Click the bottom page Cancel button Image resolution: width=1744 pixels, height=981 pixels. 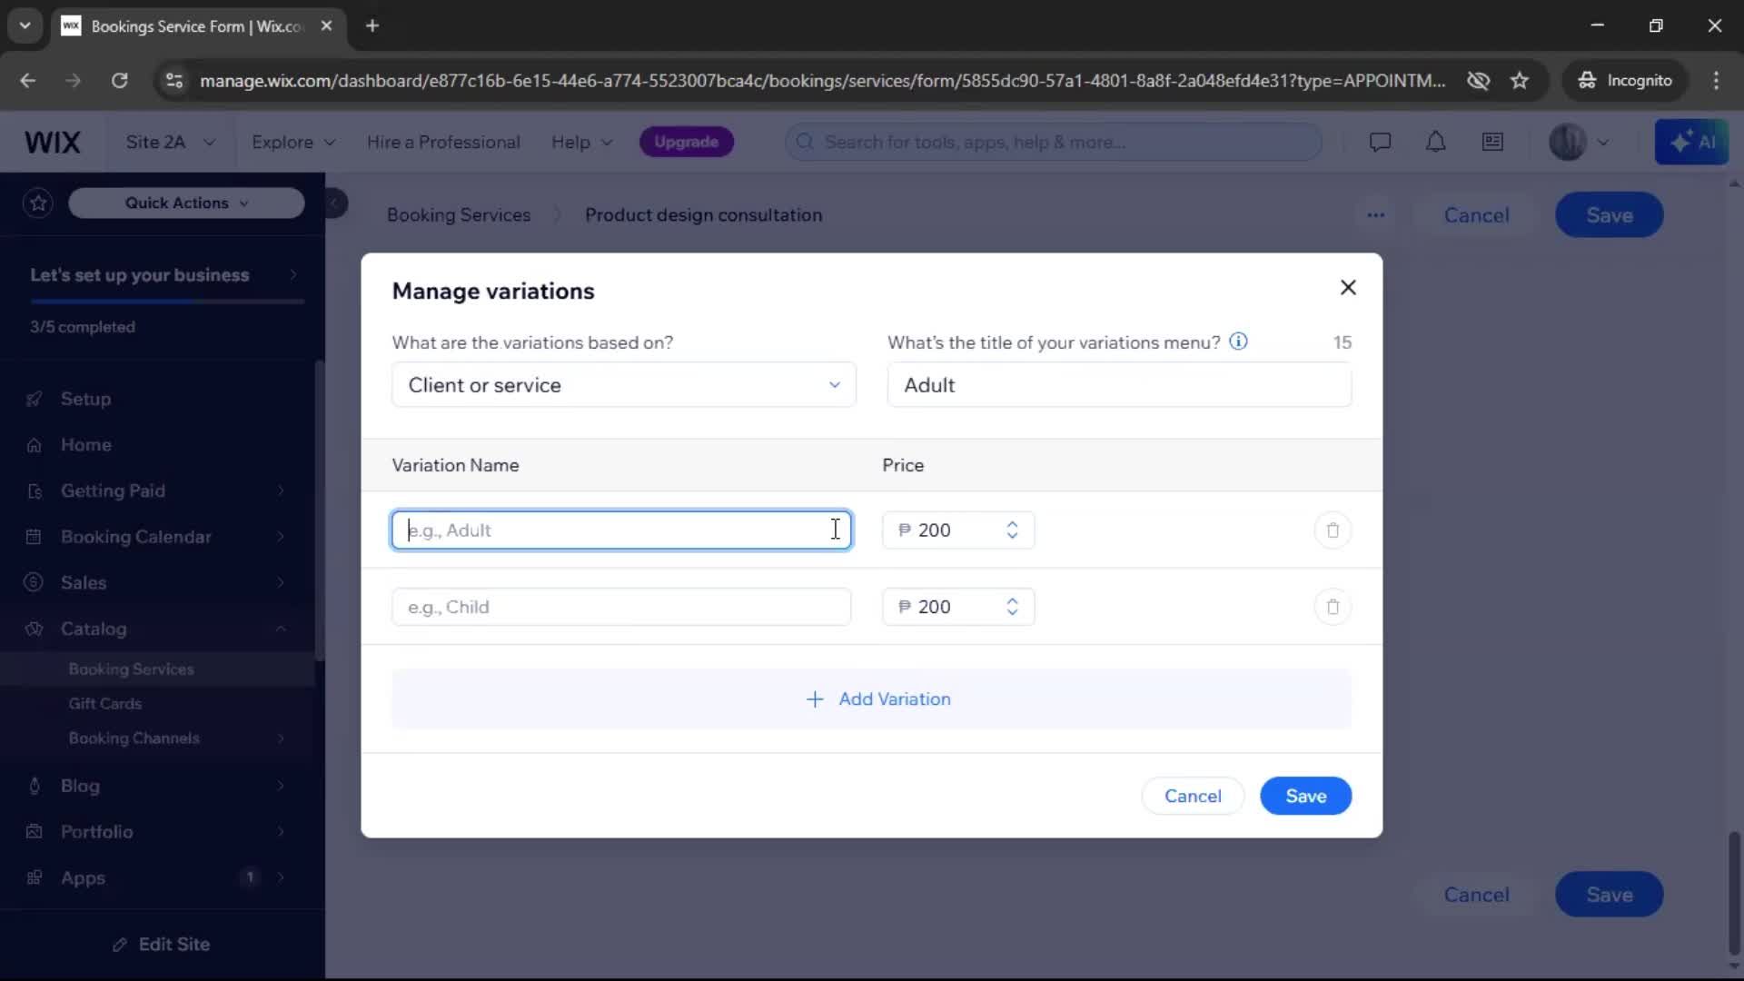coord(1476,895)
